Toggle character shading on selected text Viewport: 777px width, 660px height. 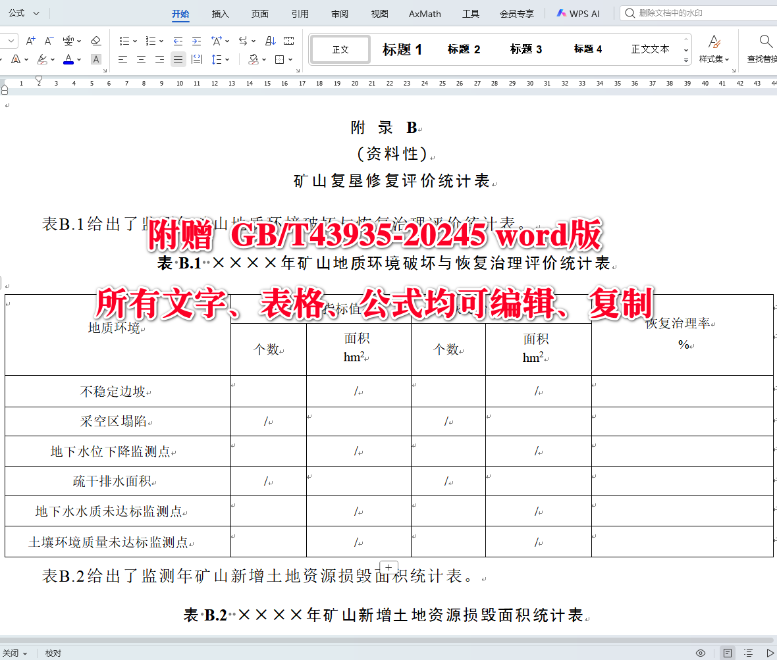coord(96,59)
